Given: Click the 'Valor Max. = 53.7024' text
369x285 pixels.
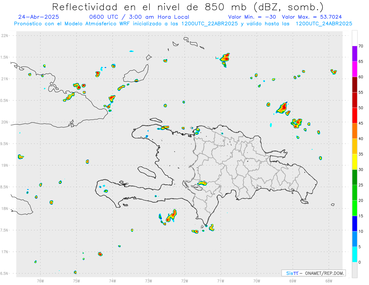Looking at the screenshot, I should pyautogui.click(x=312, y=17).
